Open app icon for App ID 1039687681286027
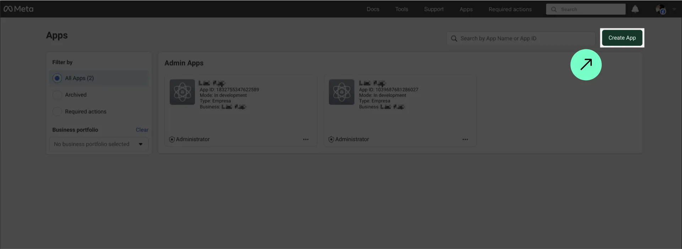Screen dimensions: 682x249 click(x=341, y=92)
